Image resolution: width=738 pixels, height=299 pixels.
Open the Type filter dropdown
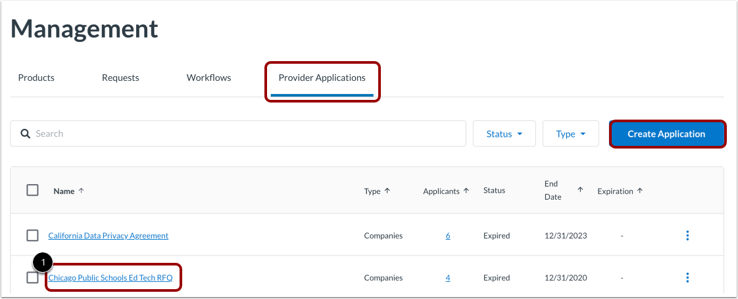(x=570, y=133)
